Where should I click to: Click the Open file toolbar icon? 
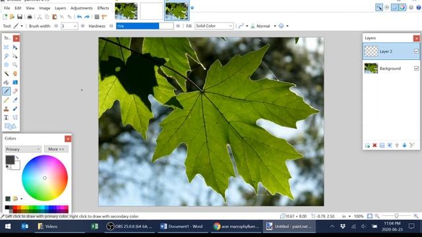(12, 17)
